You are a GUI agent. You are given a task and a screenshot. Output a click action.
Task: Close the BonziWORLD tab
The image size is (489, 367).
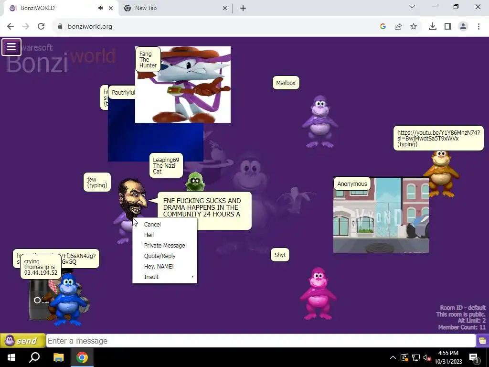[x=111, y=8]
